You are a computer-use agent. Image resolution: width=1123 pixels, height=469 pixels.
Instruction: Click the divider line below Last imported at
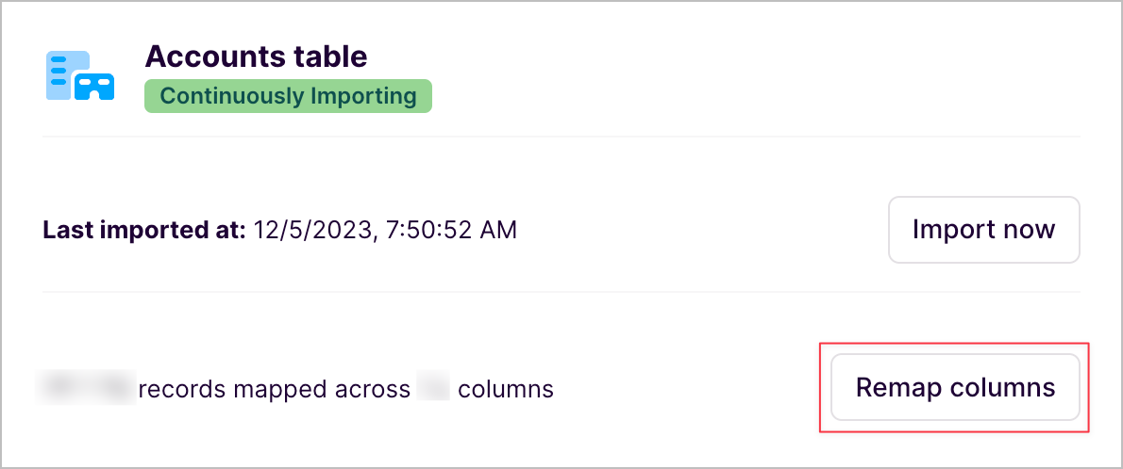click(x=561, y=292)
